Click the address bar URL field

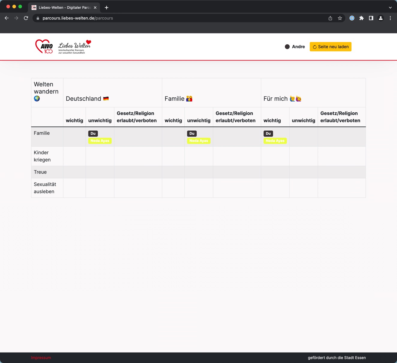click(x=180, y=18)
